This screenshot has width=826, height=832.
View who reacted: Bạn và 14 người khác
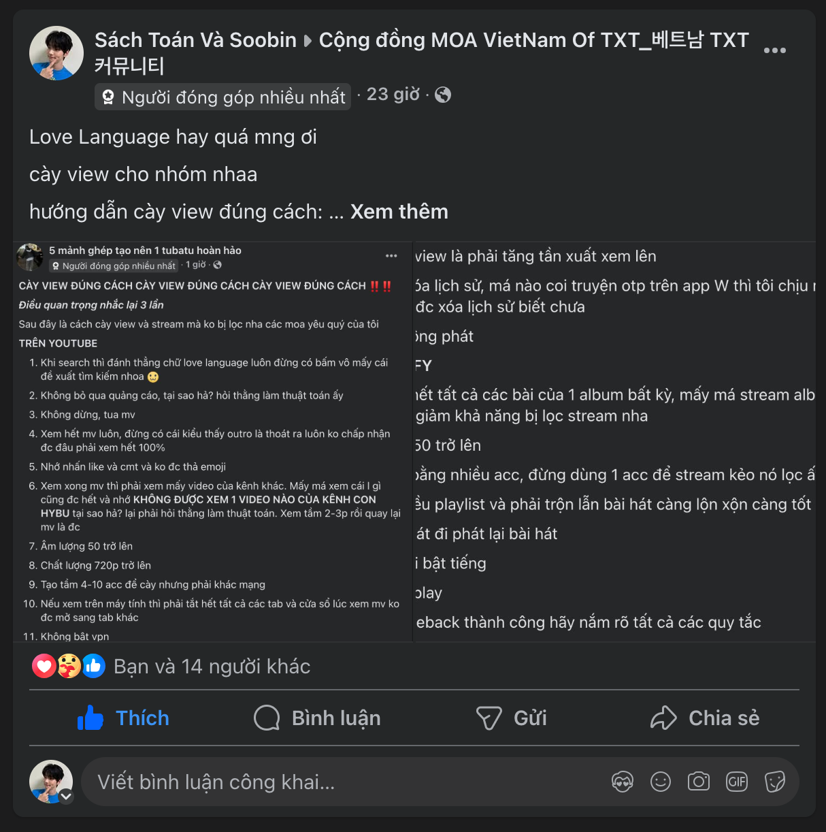tap(212, 667)
